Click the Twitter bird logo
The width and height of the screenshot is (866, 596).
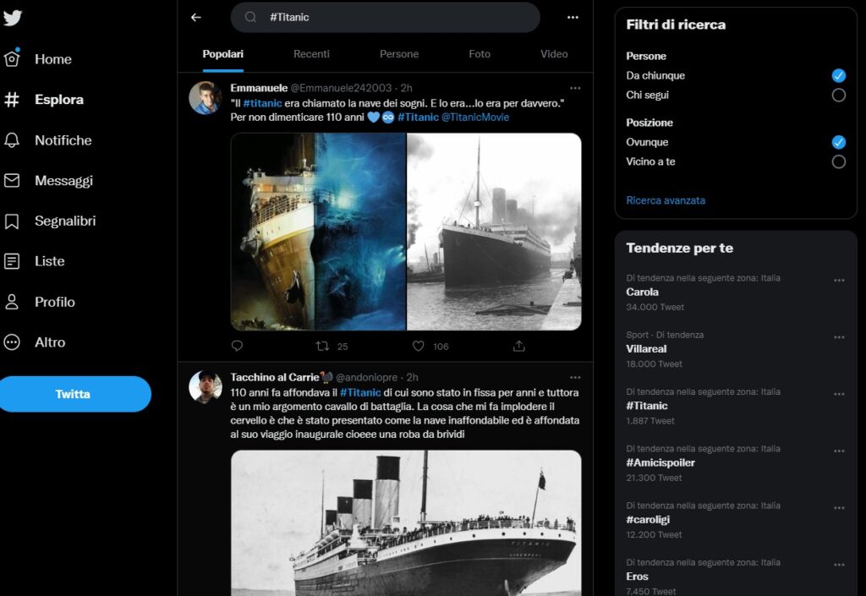pyautogui.click(x=12, y=18)
